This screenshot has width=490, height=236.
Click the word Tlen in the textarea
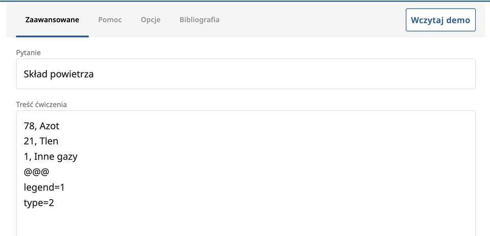(49, 141)
